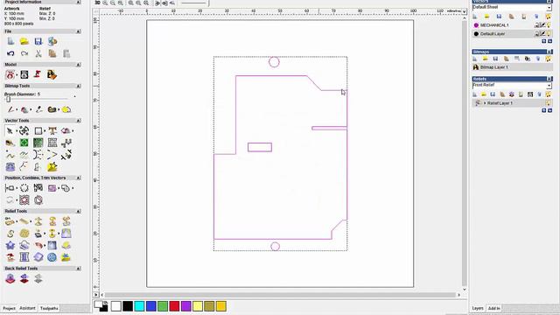
Task: Pick the cyan color swatch
Action: (139, 306)
